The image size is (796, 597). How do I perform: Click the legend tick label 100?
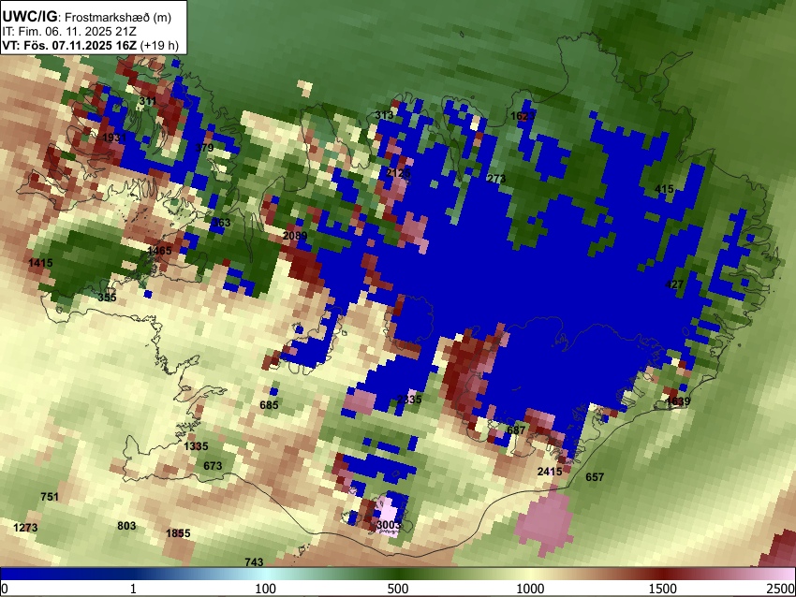pyautogui.click(x=265, y=589)
